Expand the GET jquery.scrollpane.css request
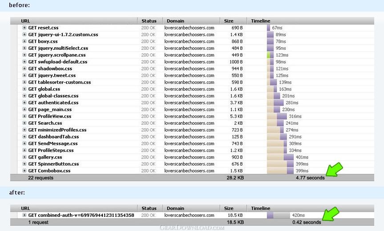 [x=24, y=55]
